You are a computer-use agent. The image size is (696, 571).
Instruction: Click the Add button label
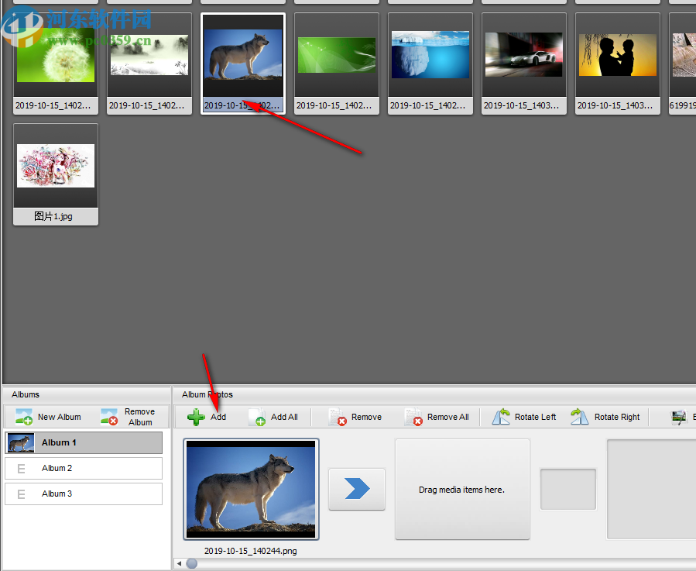218,417
